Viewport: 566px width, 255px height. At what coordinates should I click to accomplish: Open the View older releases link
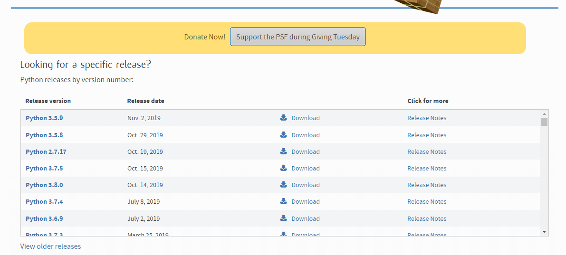click(x=50, y=246)
